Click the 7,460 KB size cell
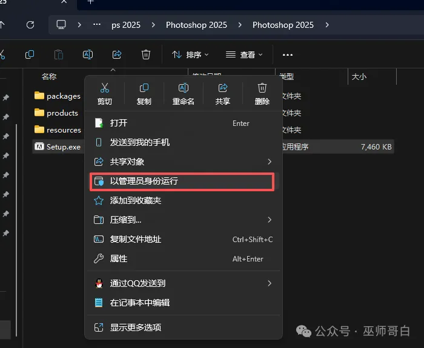Screen dimensions: 424x348 point(376,146)
